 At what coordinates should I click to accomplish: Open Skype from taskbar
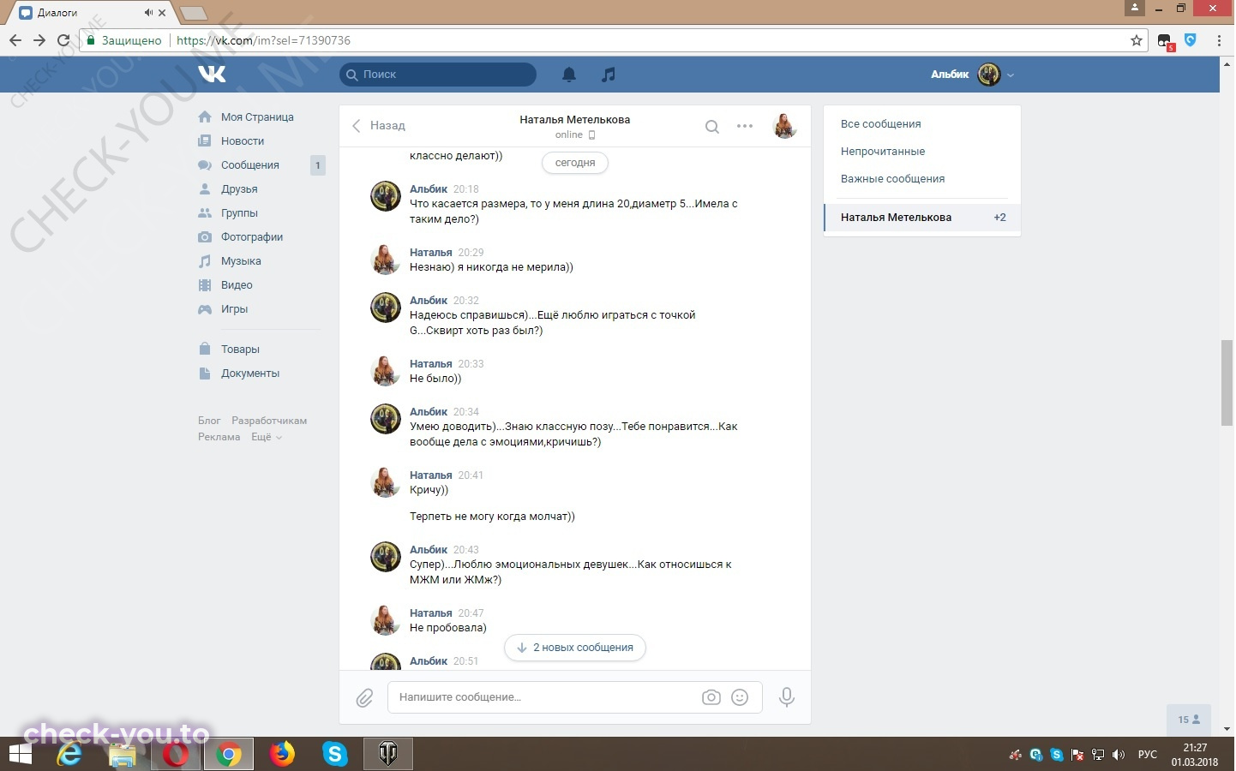pos(335,754)
